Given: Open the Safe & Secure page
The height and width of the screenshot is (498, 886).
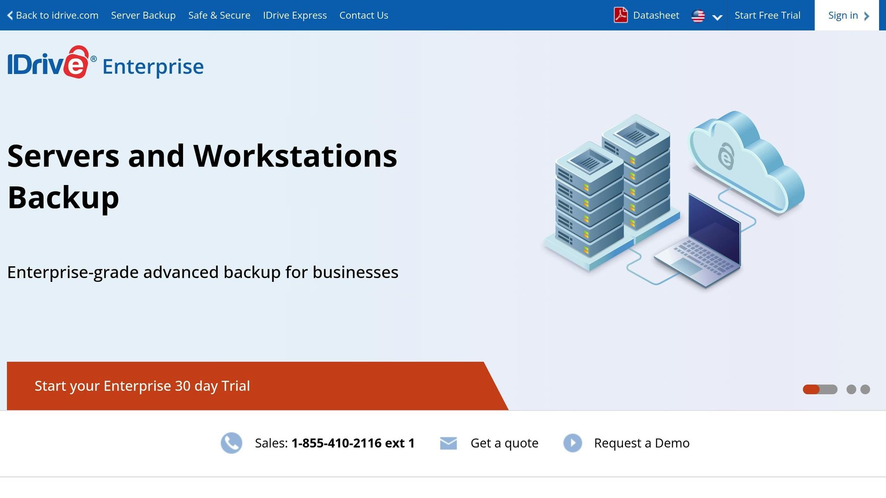Looking at the screenshot, I should (219, 15).
